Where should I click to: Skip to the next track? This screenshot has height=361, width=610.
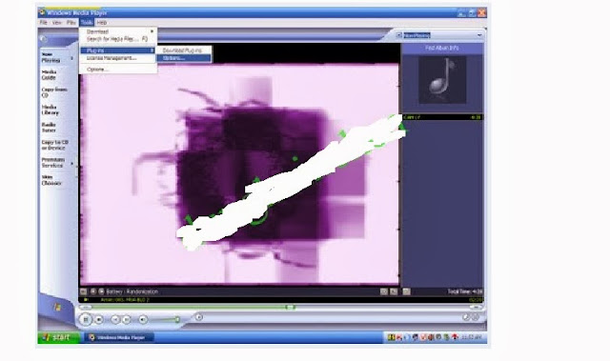[127, 319]
